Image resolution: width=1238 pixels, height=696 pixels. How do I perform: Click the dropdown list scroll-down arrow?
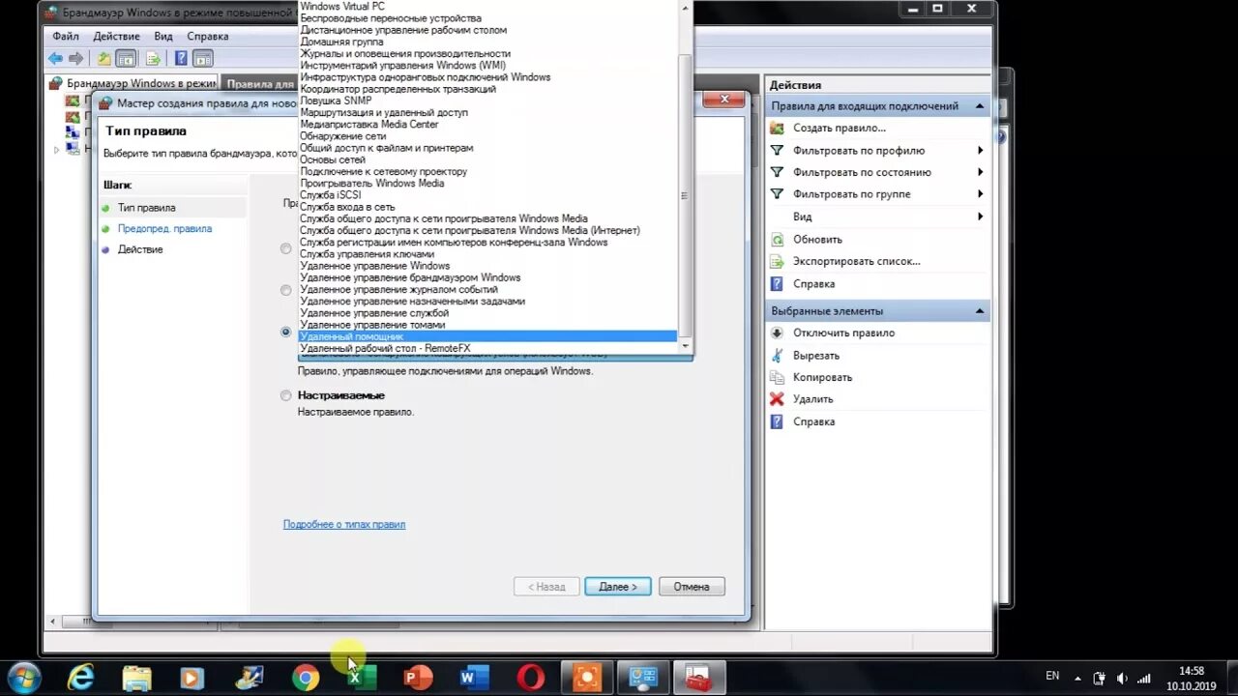coord(686,346)
